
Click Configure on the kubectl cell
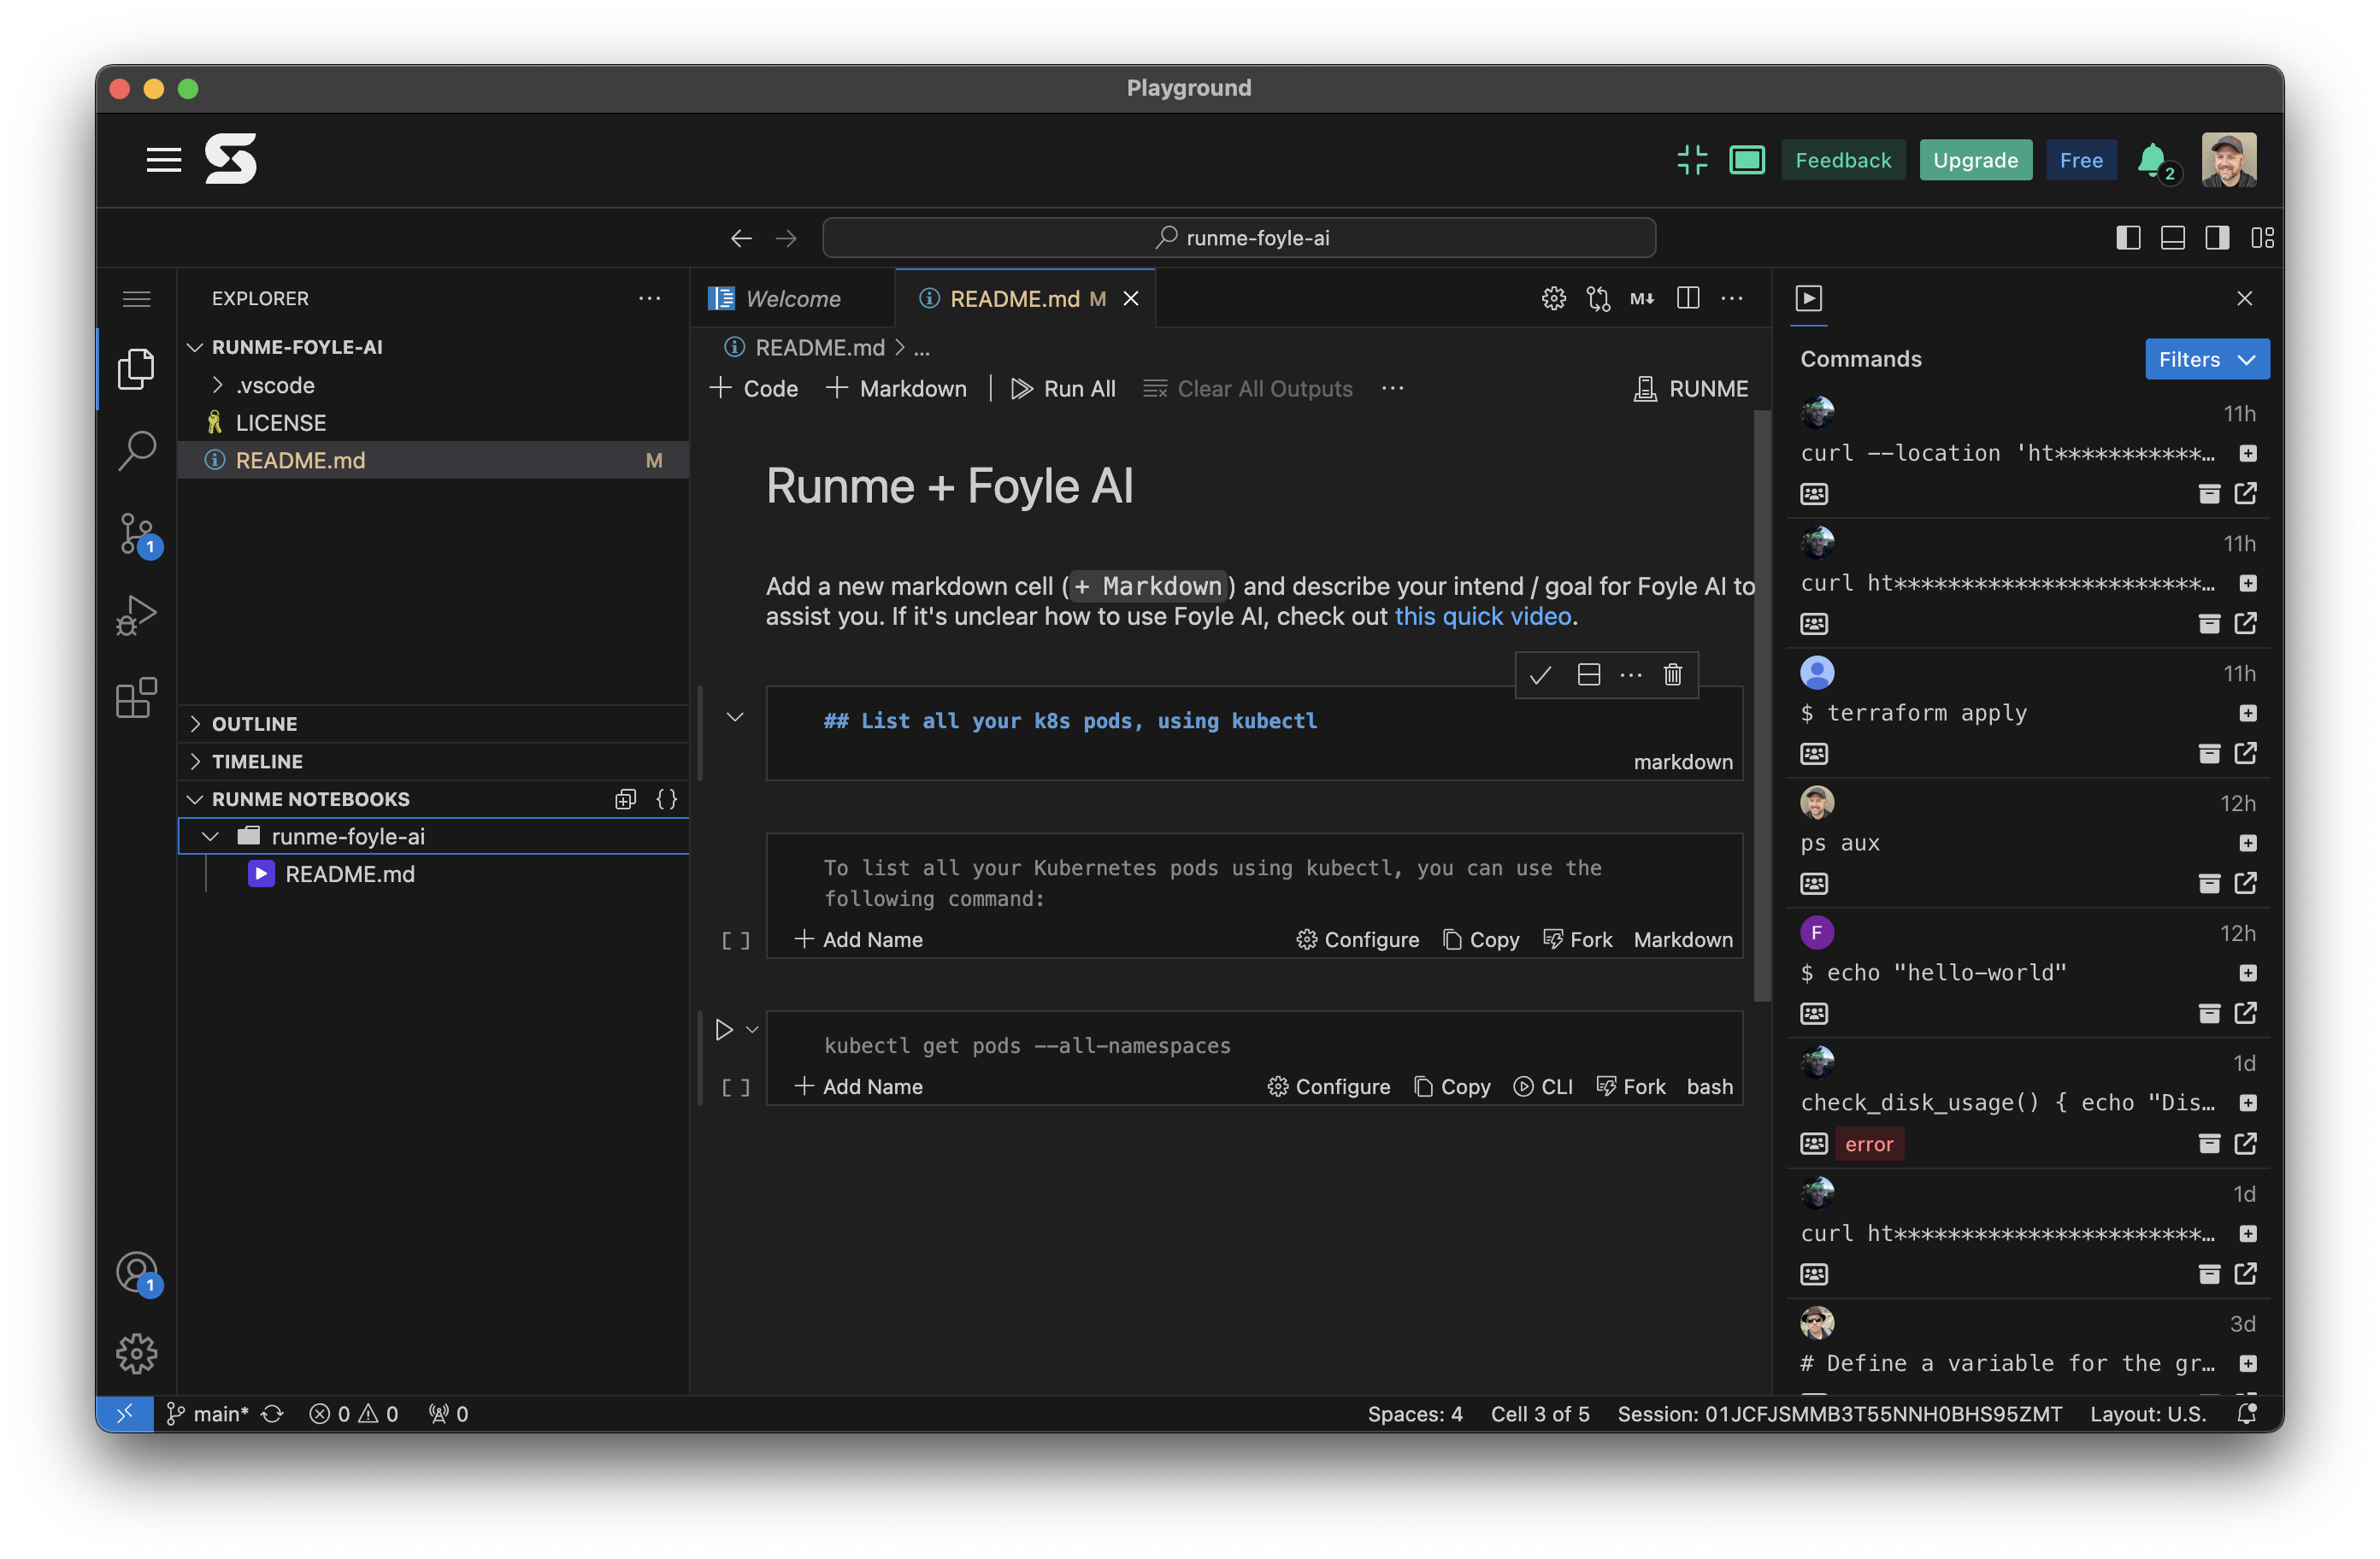click(x=1328, y=1087)
